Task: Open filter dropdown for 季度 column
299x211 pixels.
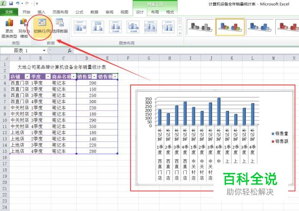Action: coord(48,76)
